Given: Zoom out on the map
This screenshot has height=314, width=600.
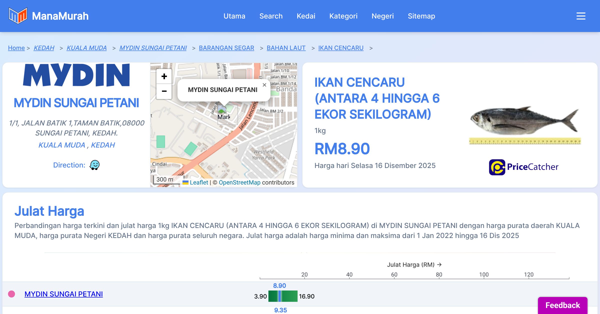Looking at the screenshot, I should tap(164, 91).
